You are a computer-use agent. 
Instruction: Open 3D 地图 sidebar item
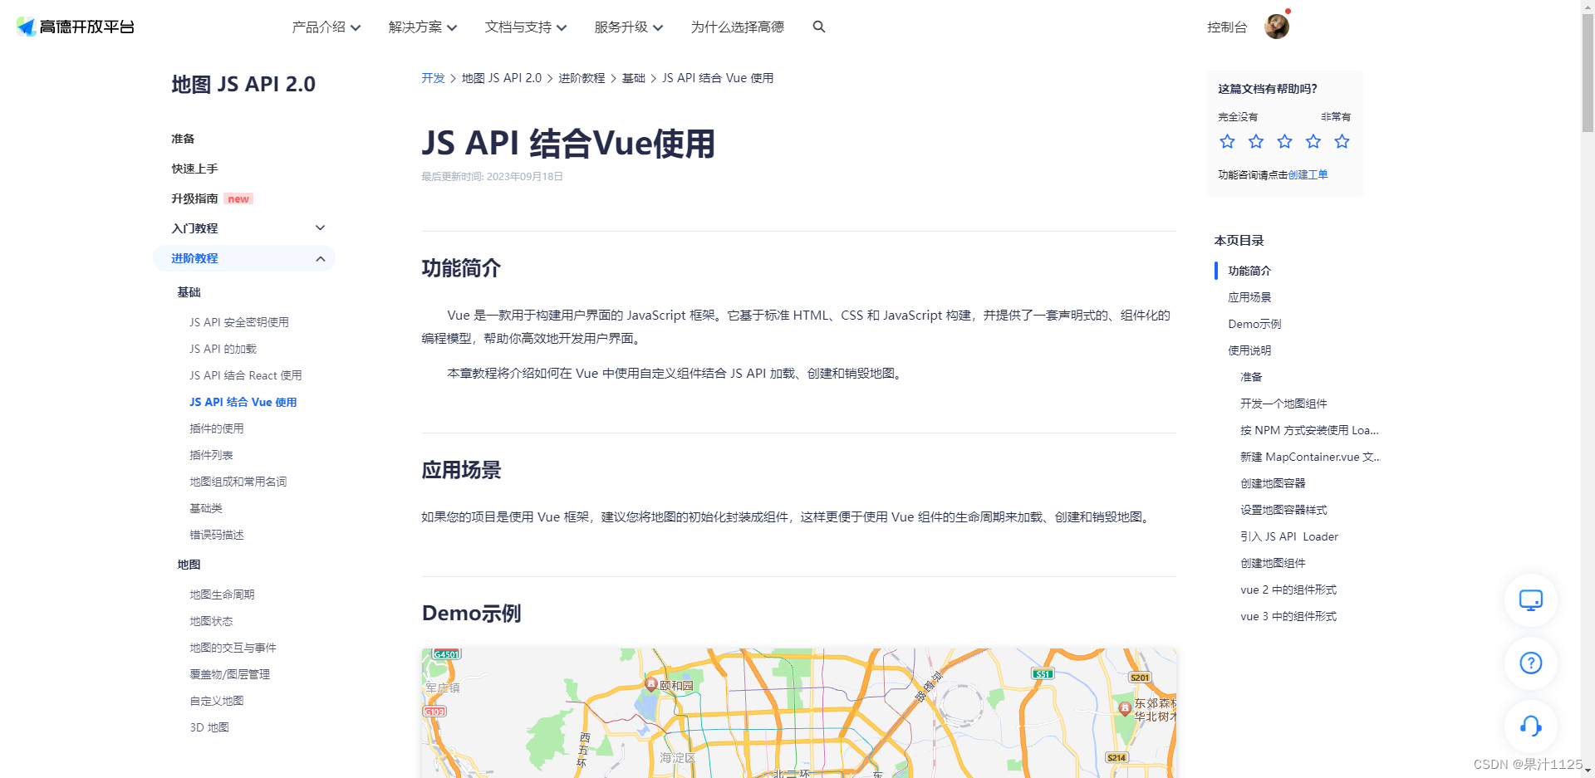click(209, 727)
